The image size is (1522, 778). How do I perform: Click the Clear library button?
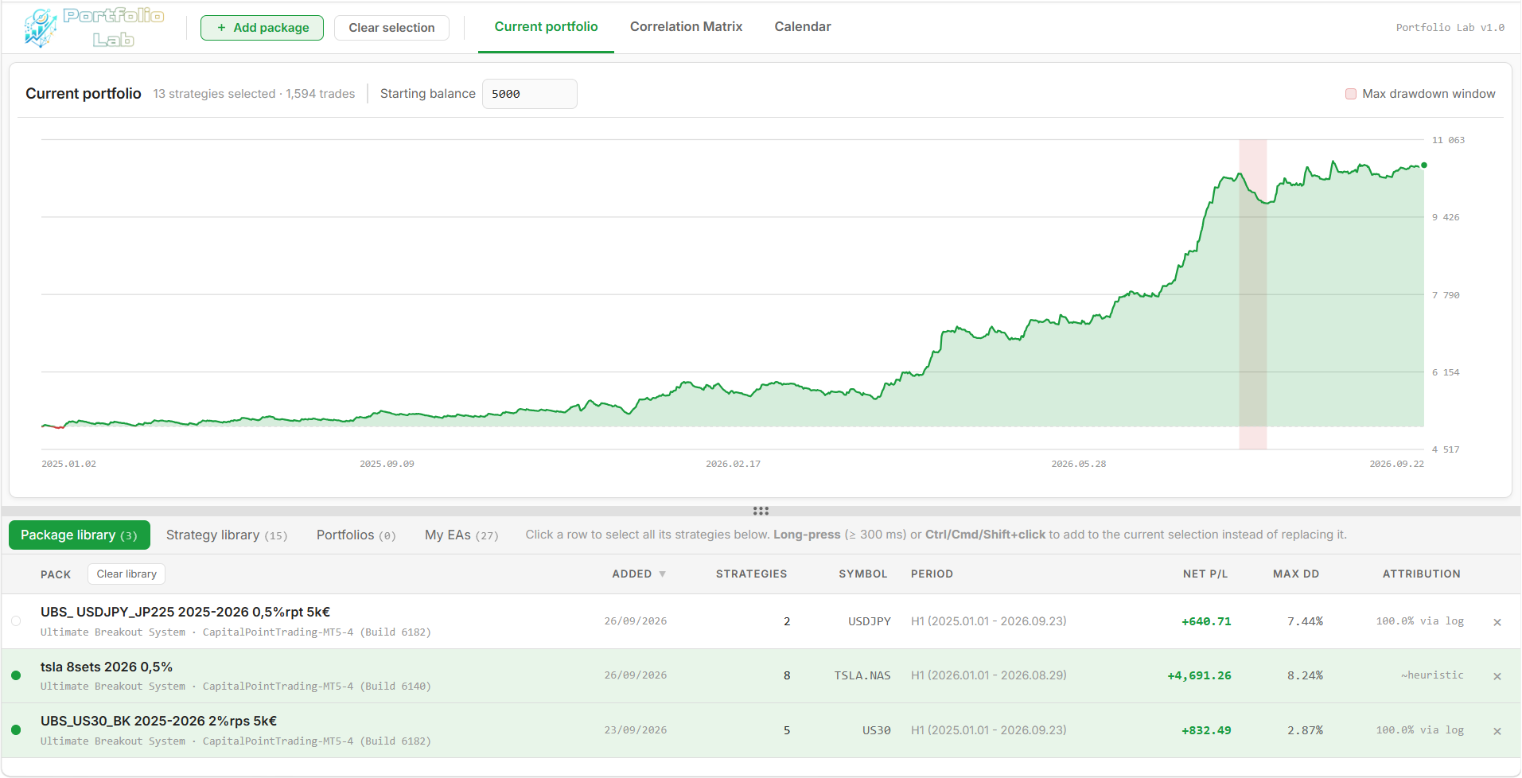(x=127, y=574)
